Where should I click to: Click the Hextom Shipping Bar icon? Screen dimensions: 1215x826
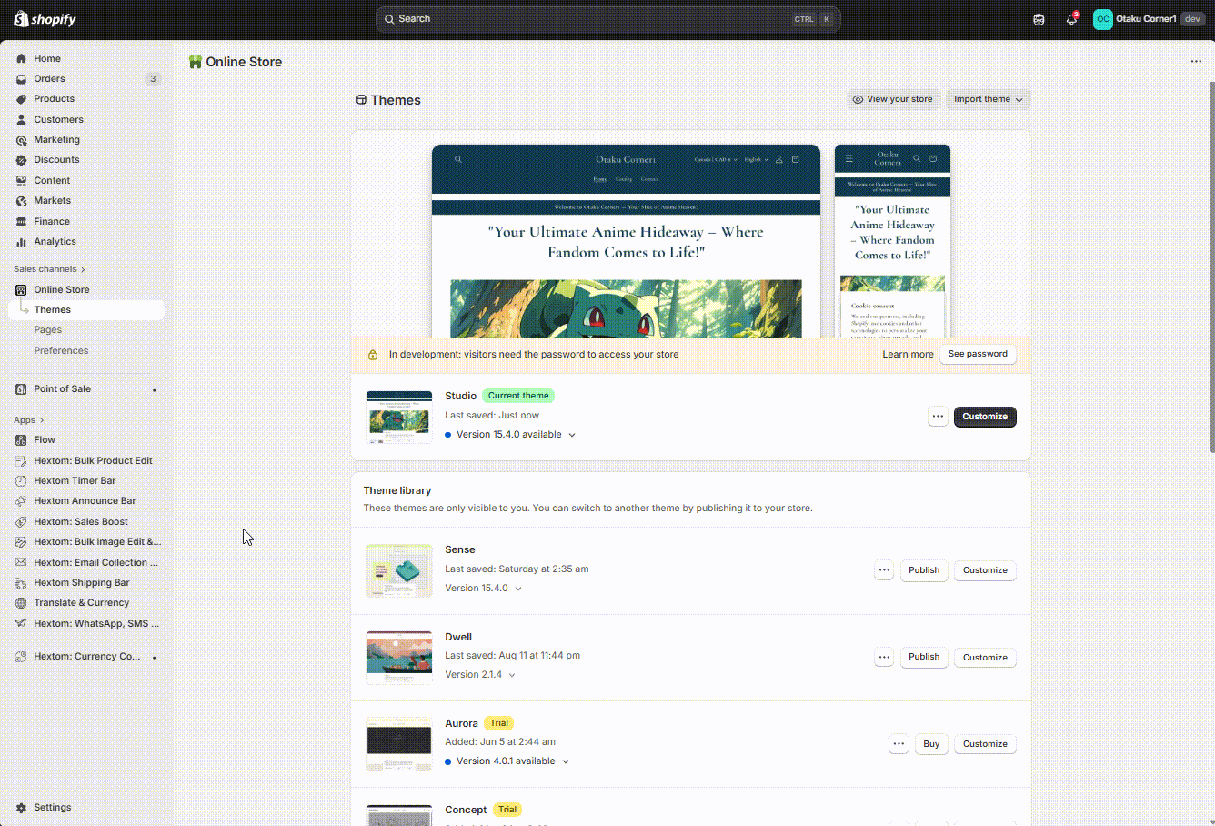point(21,582)
